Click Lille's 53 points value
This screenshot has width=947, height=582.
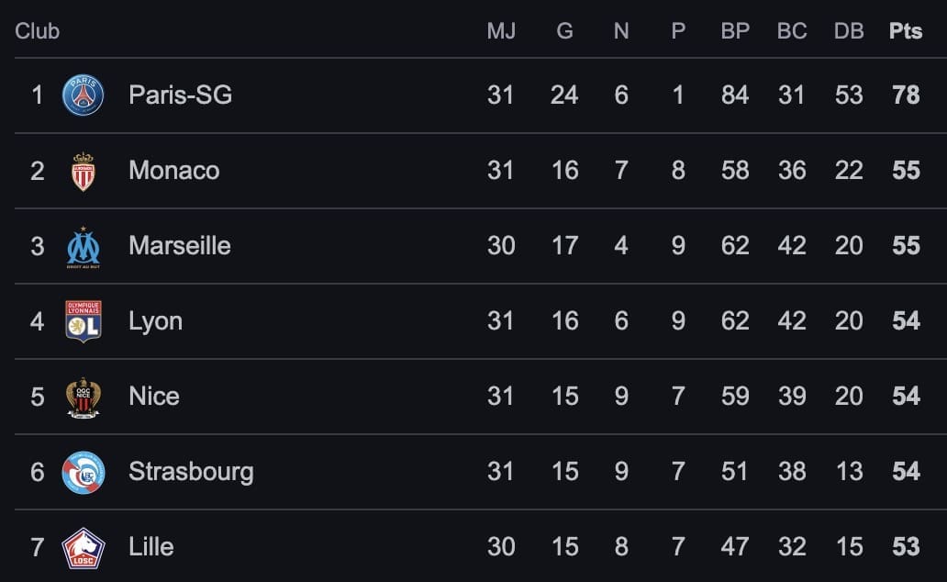click(906, 546)
